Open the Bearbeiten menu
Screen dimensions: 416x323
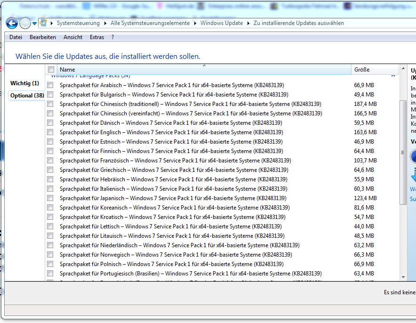[43, 37]
